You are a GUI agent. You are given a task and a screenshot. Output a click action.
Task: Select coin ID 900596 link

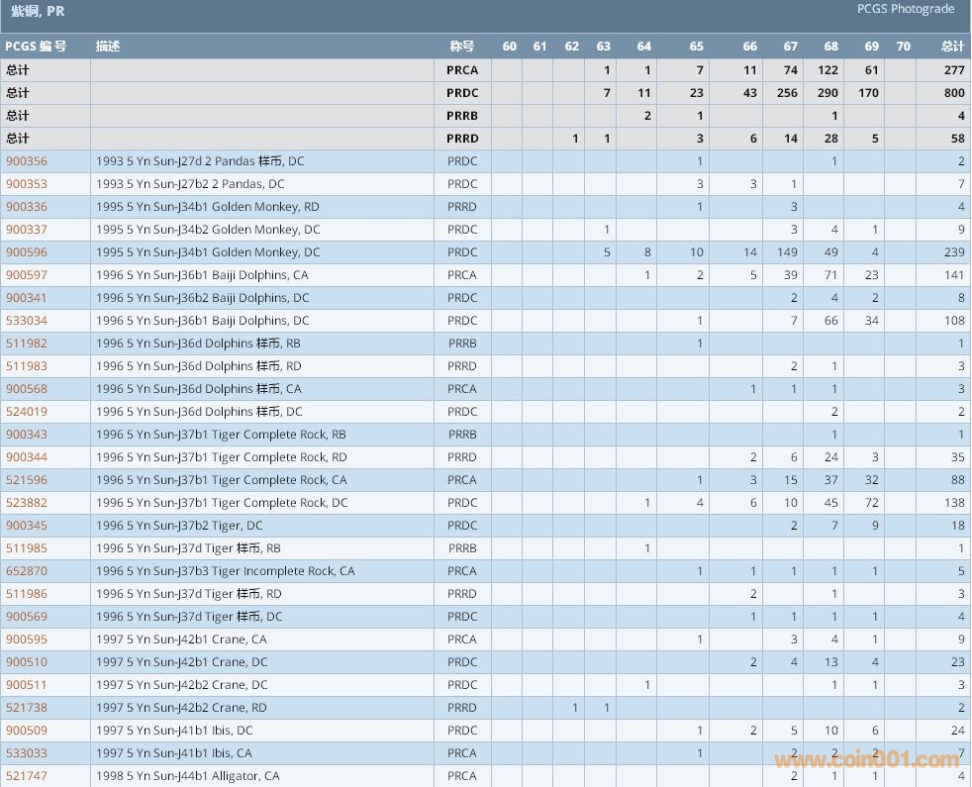[x=27, y=252]
